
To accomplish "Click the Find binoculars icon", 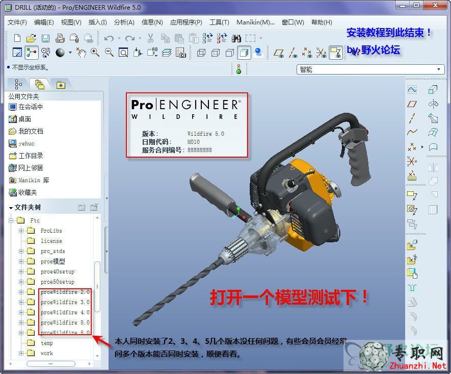I will (236, 38).
